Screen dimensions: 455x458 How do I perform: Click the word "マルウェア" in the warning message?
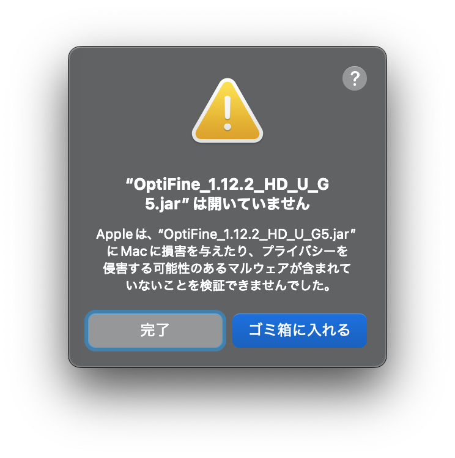(259, 268)
